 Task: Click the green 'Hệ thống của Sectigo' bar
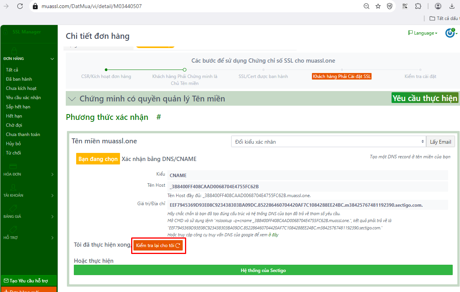click(x=263, y=270)
